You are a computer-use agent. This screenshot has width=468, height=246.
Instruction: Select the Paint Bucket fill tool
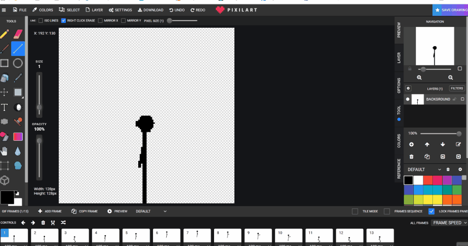coord(4,78)
